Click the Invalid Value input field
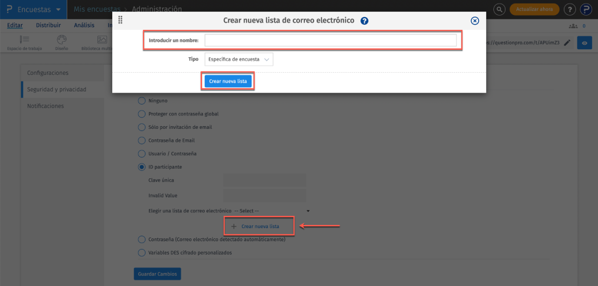The image size is (598, 286). (x=264, y=195)
